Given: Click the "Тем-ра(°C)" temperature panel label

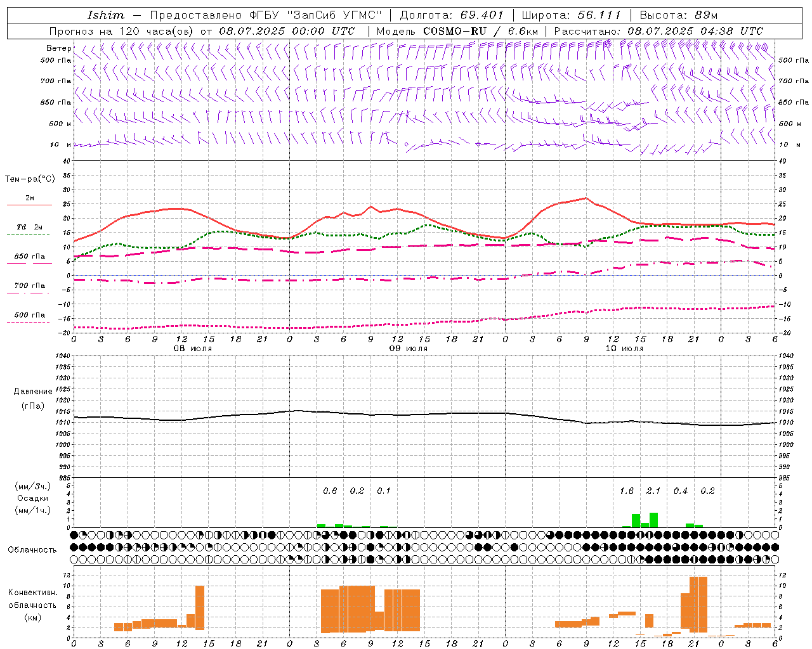Looking at the screenshot, I should pos(30,179).
